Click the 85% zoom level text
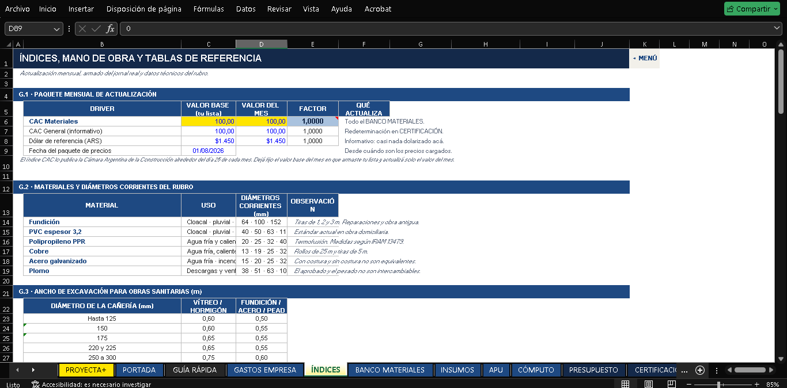The image size is (787, 388). click(773, 384)
